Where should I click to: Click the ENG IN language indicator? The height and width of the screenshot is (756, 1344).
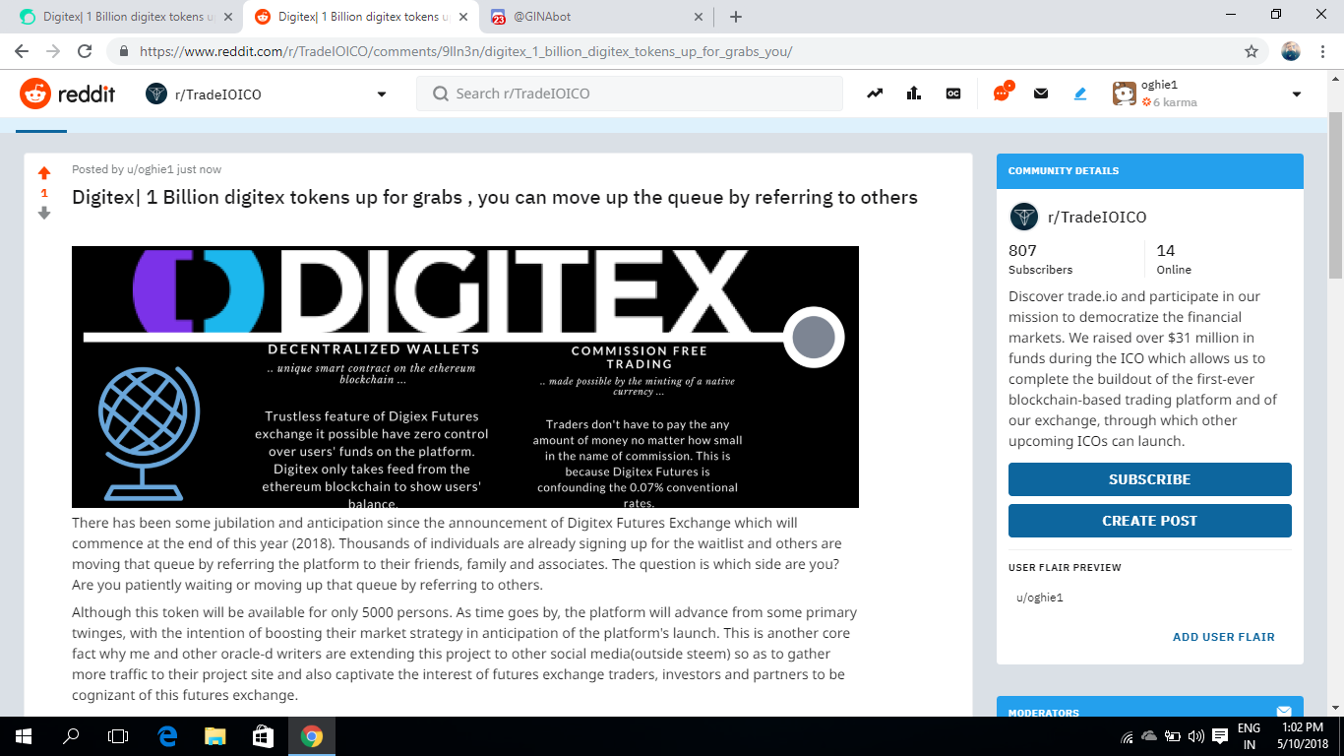click(x=1249, y=736)
